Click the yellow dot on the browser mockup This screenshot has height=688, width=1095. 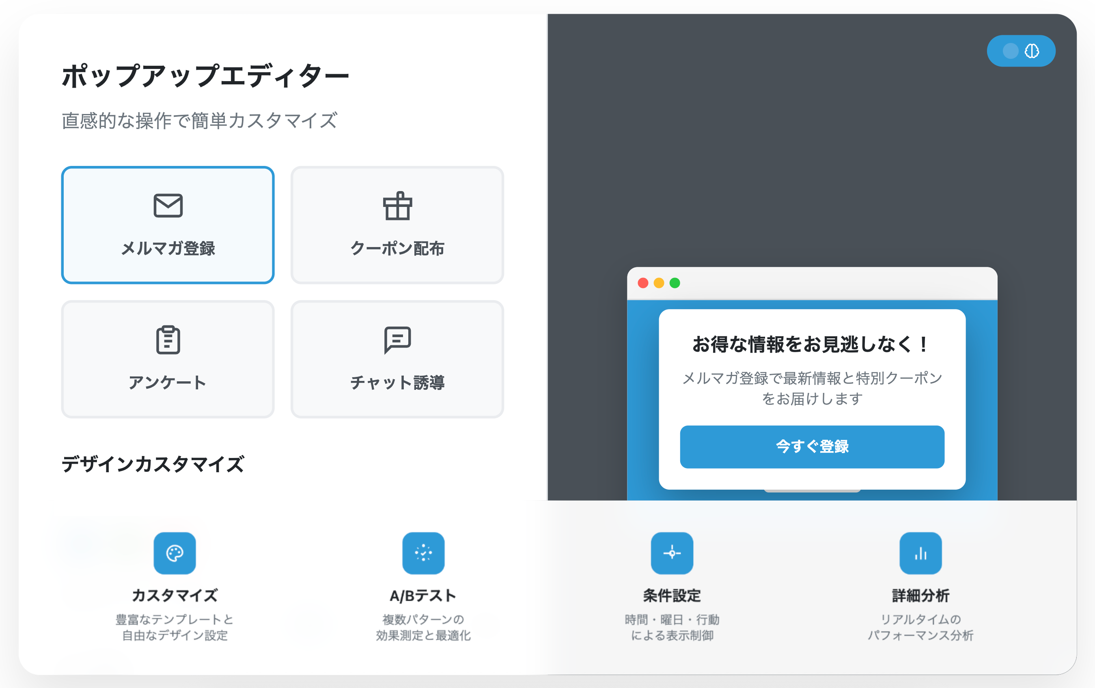(658, 283)
